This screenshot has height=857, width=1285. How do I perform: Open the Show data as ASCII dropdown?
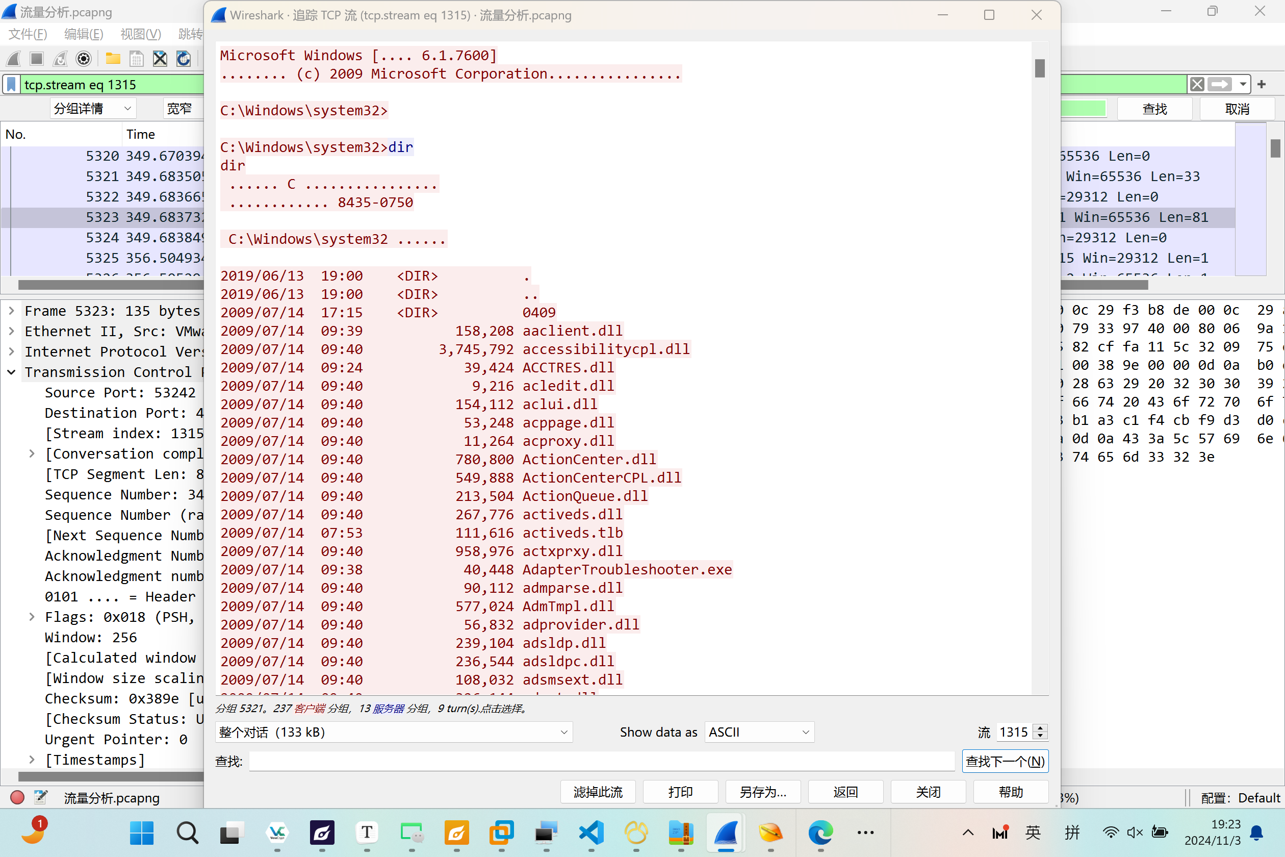[759, 732]
